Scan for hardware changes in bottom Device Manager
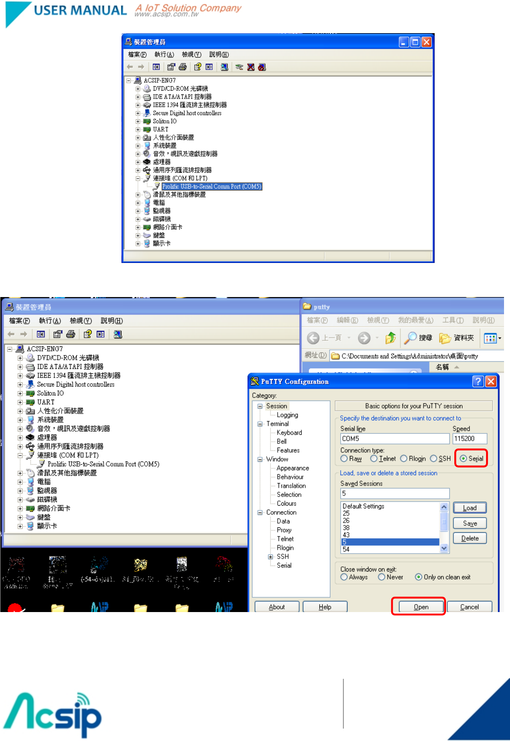This screenshot has height=741, width=510. point(118,334)
